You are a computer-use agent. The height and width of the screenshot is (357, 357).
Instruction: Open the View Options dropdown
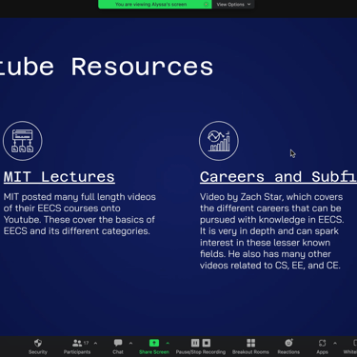coord(233,5)
